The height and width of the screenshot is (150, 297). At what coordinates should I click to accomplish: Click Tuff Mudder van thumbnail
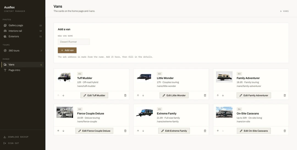point(65,77)
